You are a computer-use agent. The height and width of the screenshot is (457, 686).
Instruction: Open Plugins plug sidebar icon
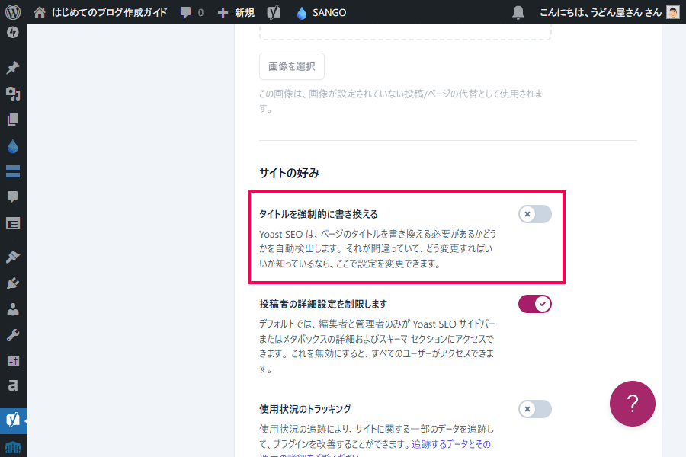coord(13,283)
